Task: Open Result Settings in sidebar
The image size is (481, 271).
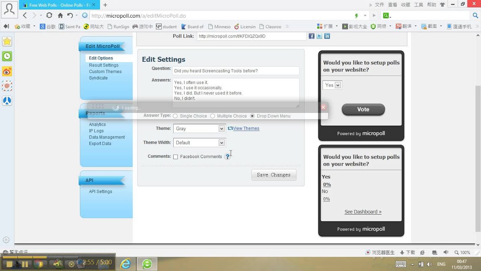Action: [104, 65]
